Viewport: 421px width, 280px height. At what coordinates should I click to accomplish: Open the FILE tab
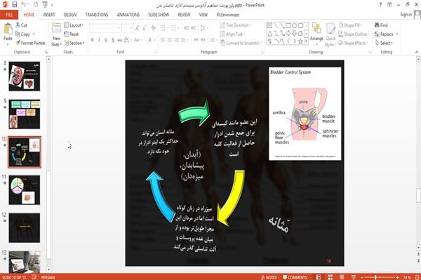click(9, 15)
